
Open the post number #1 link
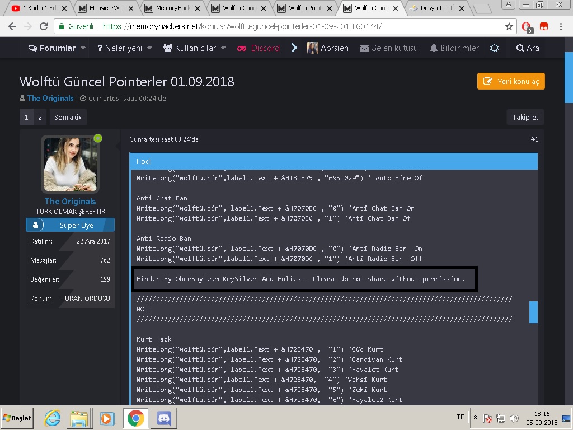point(534,139)
